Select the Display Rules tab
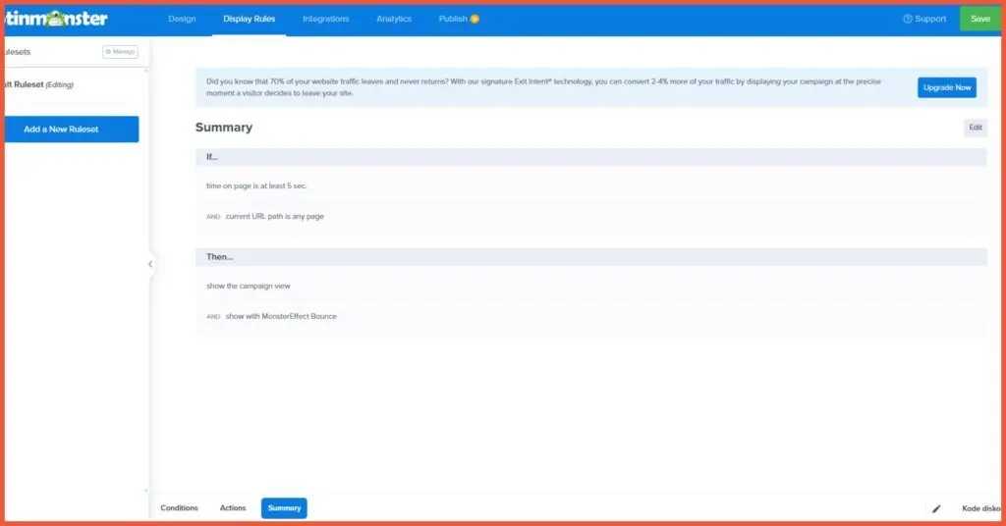 [x=249, y=19]
